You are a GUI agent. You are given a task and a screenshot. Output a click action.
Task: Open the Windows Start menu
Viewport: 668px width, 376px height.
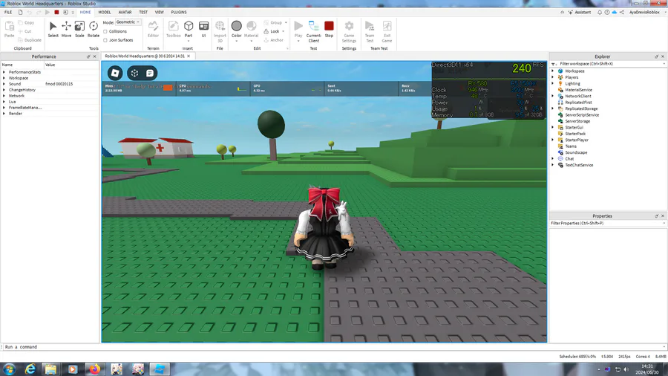tap(9, 369)
